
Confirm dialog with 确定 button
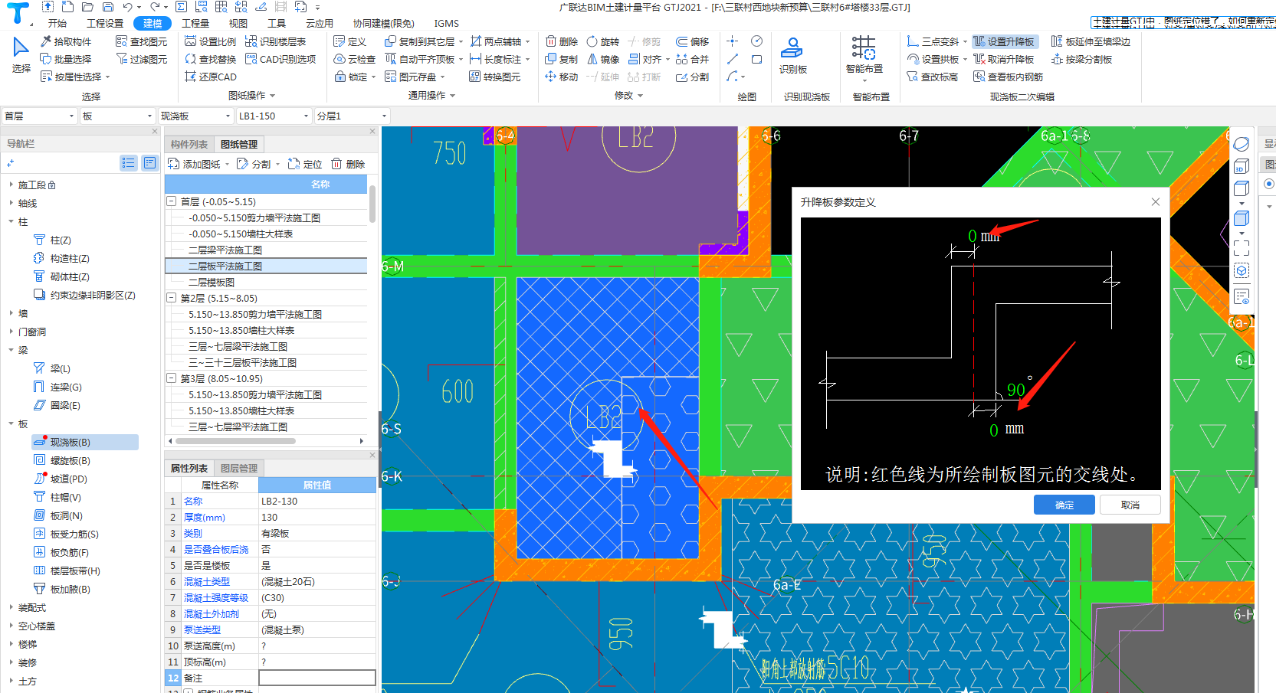coord(1064,505)
